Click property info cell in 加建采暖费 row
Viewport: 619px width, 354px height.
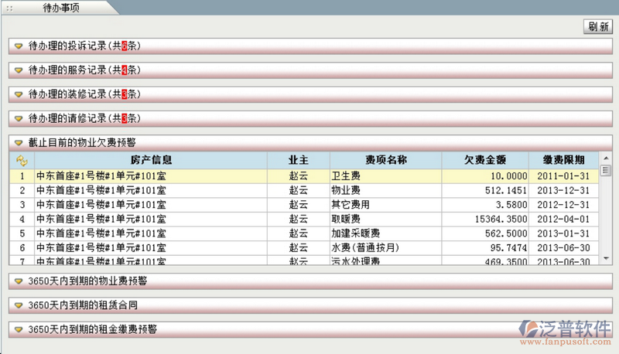151,233
